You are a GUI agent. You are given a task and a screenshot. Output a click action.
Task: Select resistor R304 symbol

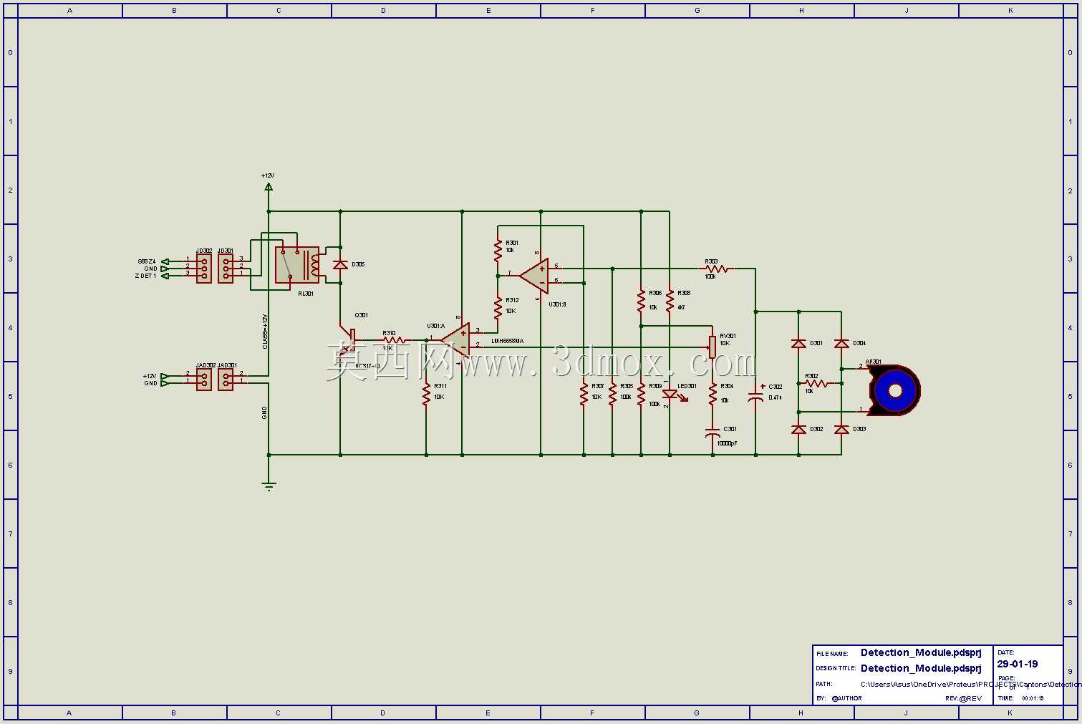coord(713,394)
